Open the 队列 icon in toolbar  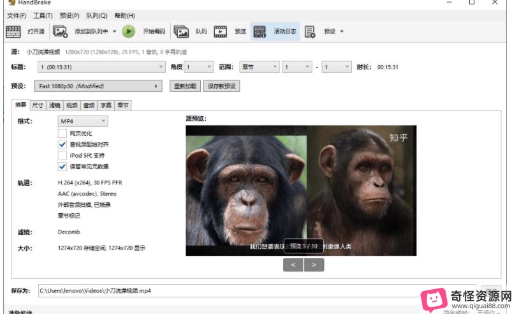click(181, 31)
